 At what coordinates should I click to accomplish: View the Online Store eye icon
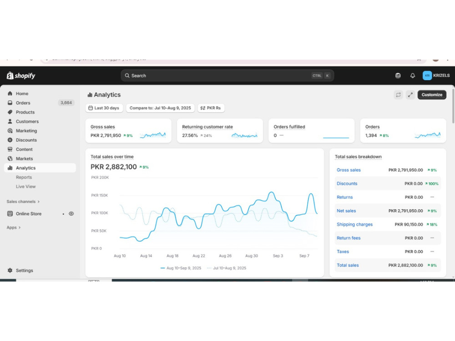[71, 214]
